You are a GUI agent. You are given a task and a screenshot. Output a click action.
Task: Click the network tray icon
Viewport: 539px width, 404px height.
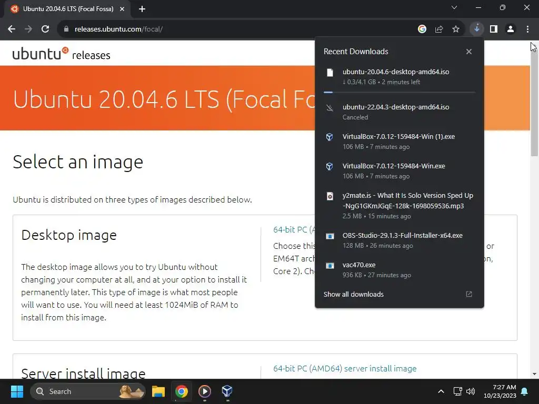[x=457, y=391]
